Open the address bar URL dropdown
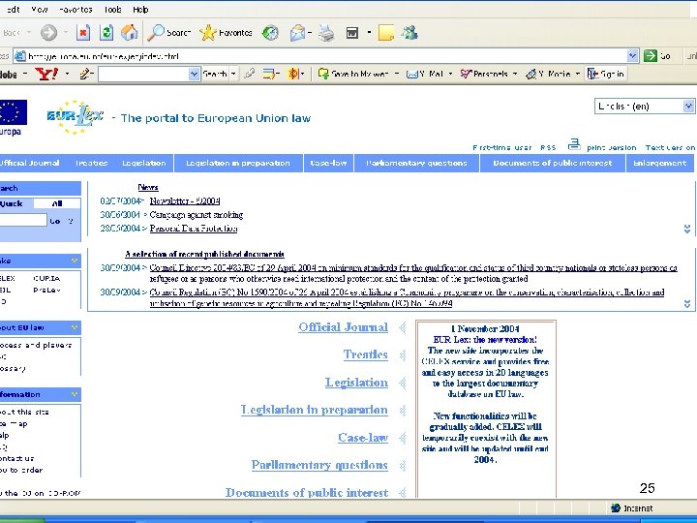The height and width of the screenshot is (523, 697). (x=632, y=56)
